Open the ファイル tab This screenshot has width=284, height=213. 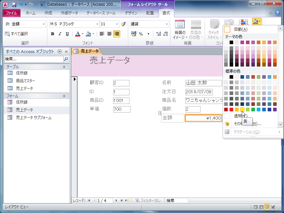(12, 13)
